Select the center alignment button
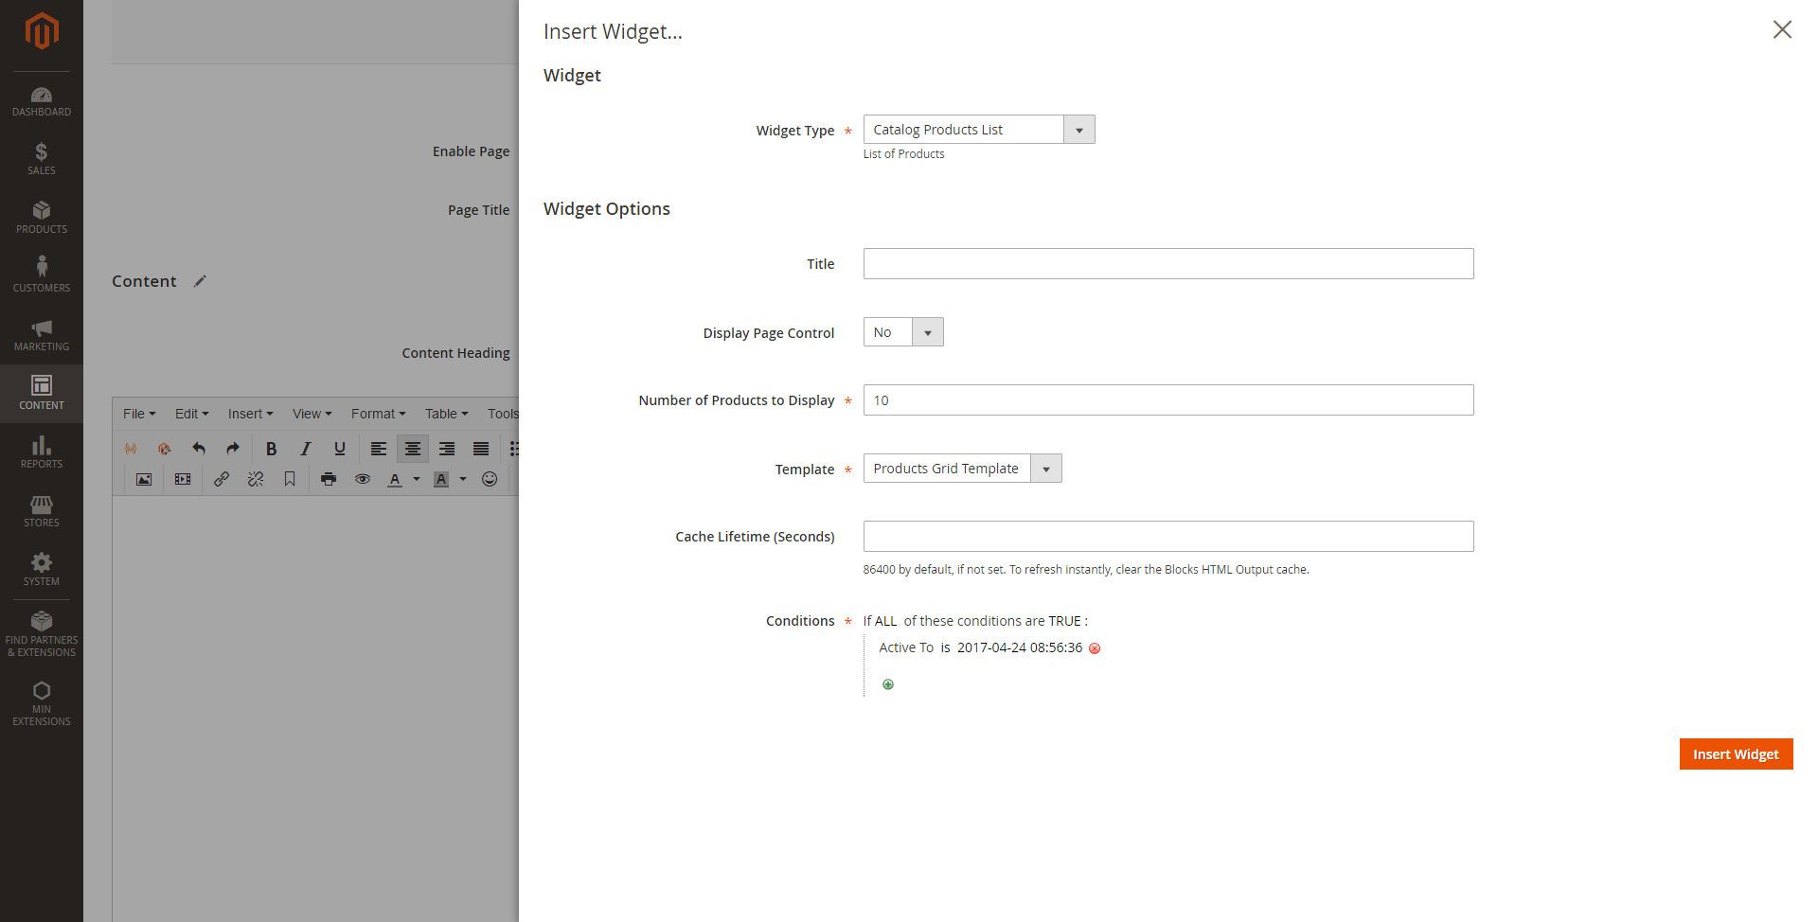 [x=413, y=449]
